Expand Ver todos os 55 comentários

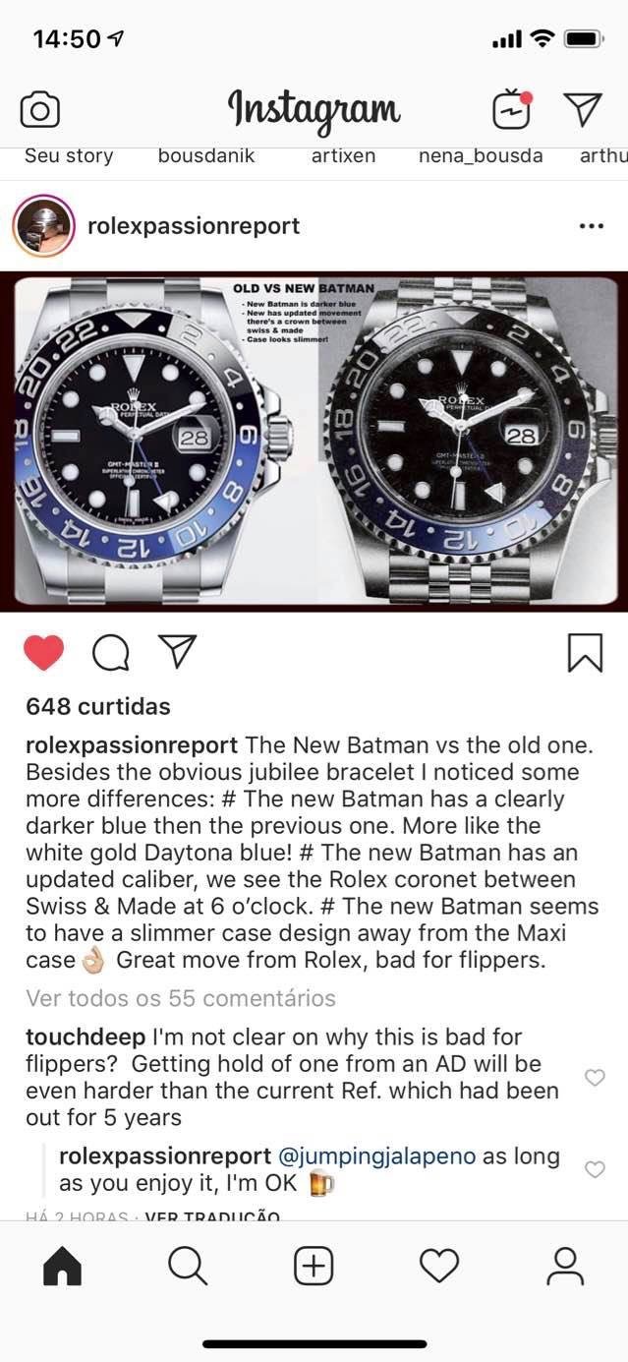[x=181, y=998]
